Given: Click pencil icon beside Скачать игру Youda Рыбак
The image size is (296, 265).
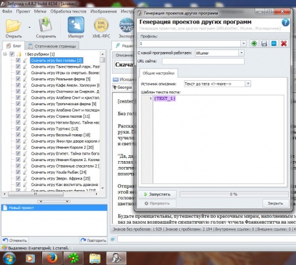Looking at the screenshot, I should [x=25, y=172].
